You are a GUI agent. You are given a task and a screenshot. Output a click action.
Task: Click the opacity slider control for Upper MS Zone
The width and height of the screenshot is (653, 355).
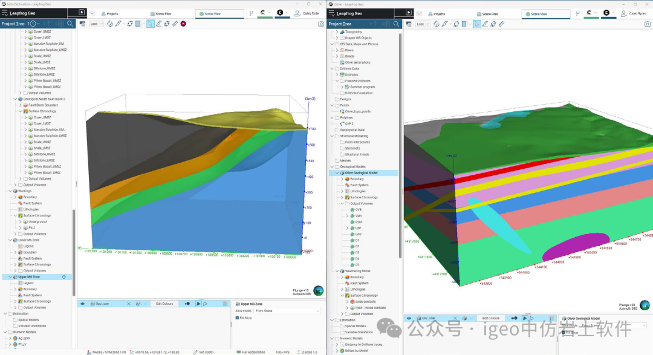point(187,304)
